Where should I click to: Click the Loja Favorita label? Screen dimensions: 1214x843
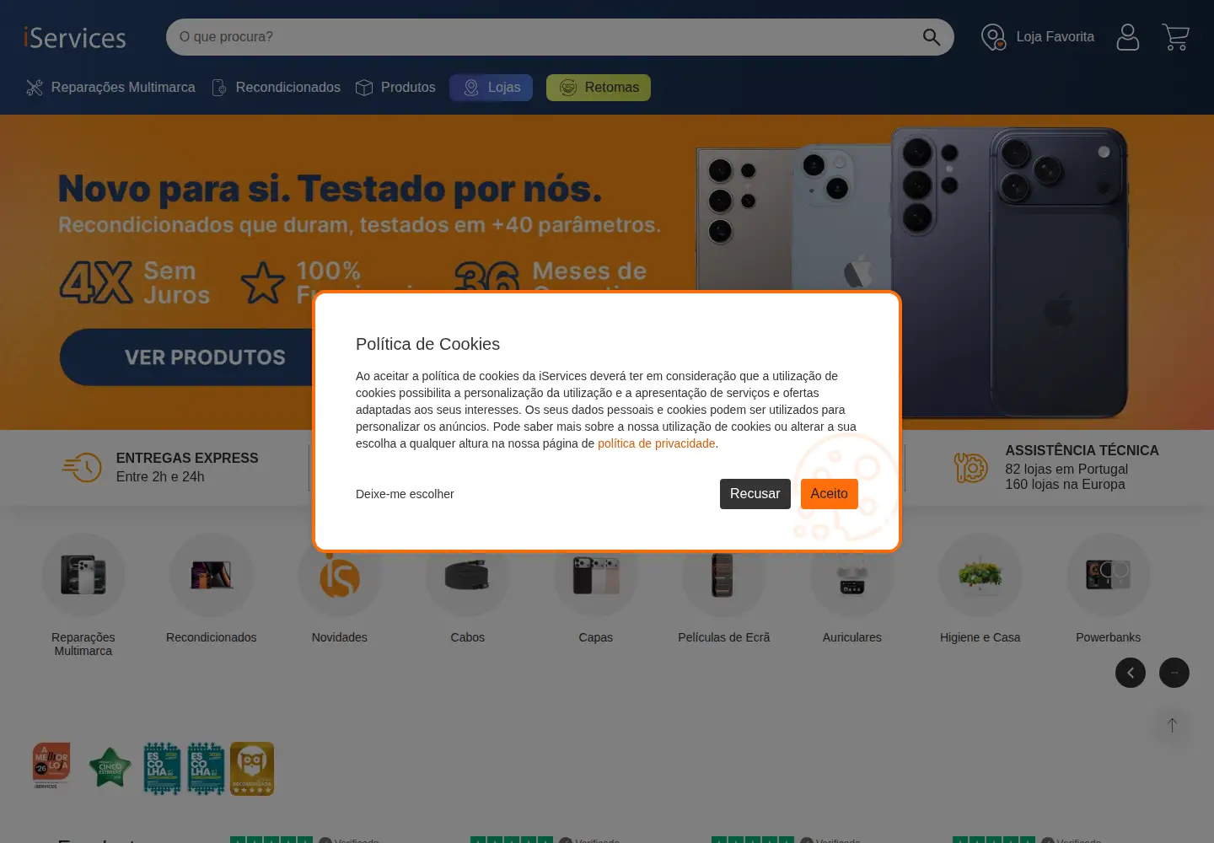(x=1056, y=37)
